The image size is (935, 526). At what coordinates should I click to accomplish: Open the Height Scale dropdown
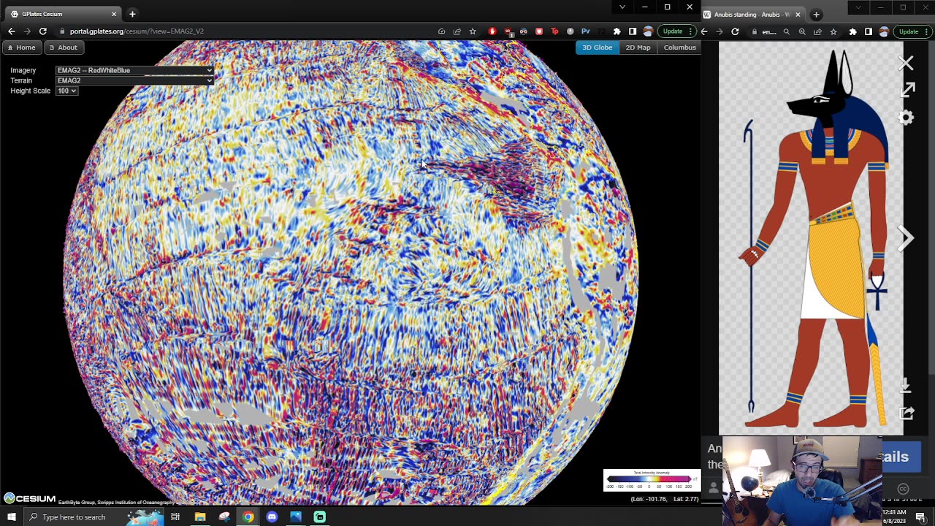point(66,91)
